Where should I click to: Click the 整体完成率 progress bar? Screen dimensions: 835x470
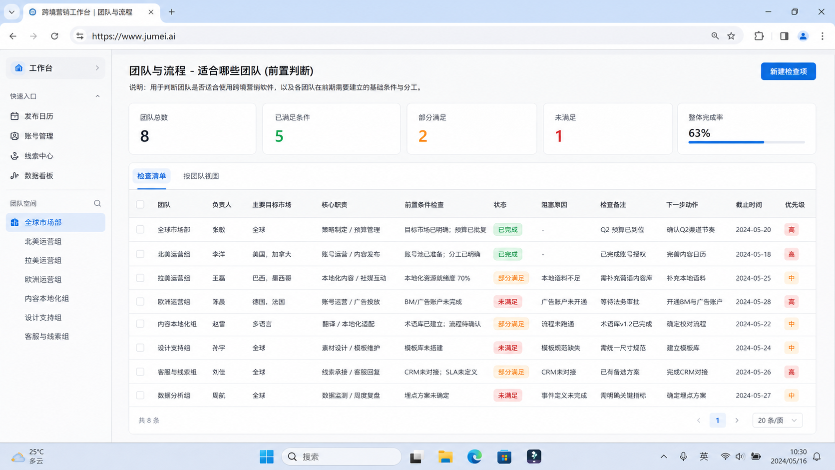pos(747,142)
